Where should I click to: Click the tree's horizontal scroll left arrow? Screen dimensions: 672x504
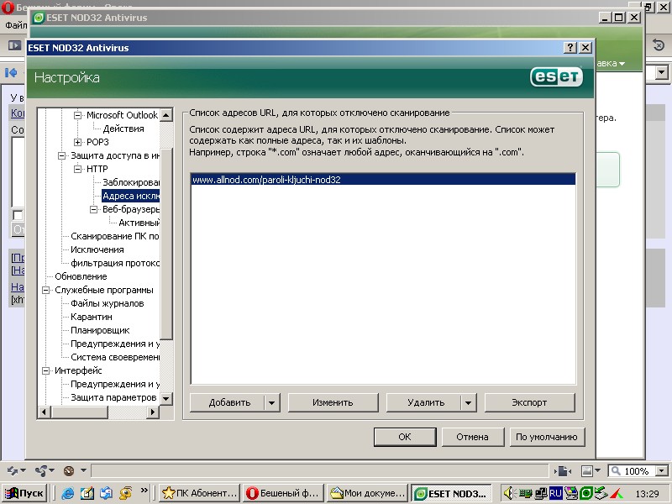[45, 412]
